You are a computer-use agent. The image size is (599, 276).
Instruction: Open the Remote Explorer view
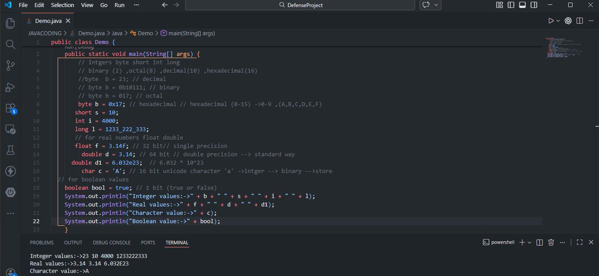pyautogui.click(x=10, y=129)
